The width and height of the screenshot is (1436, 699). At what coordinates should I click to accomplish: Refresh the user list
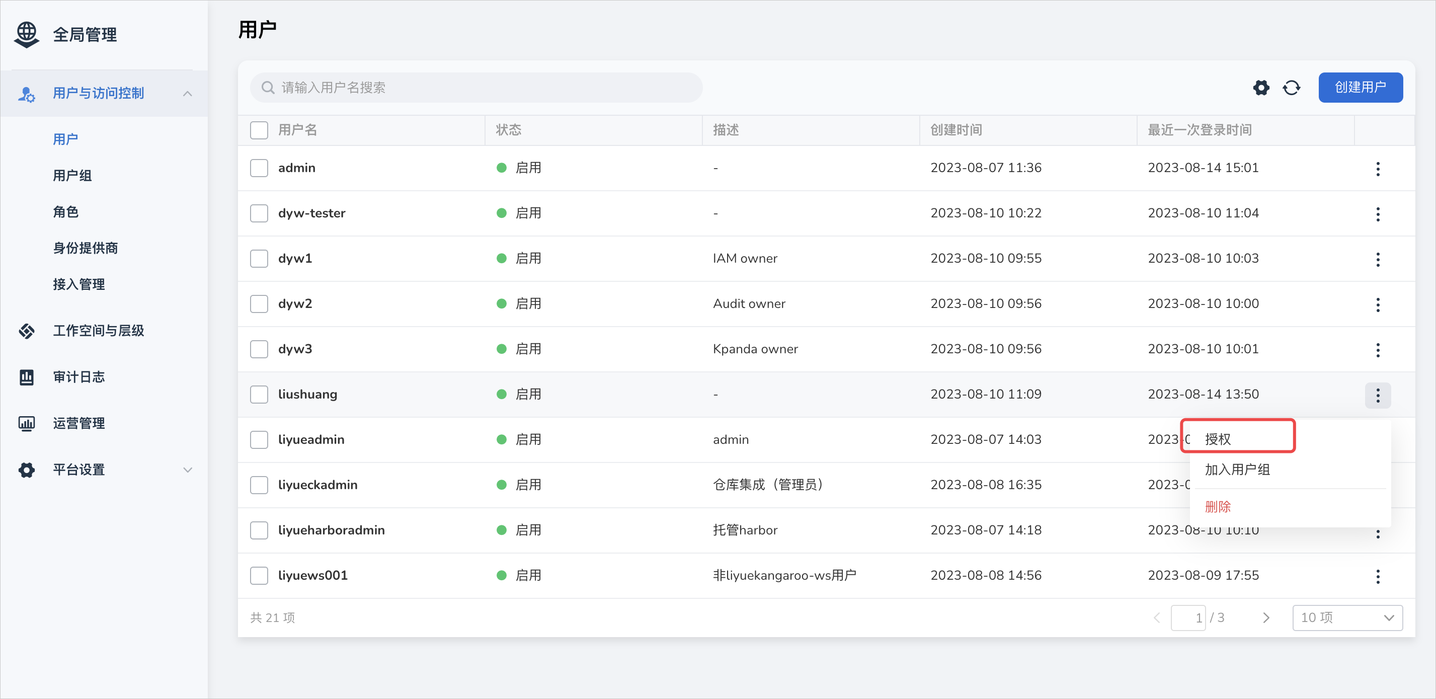1292,88
